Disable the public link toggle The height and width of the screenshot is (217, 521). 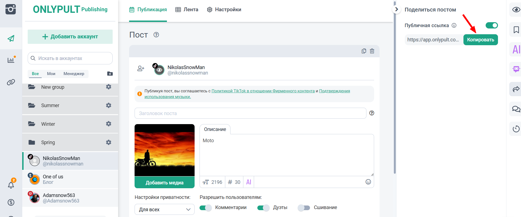tap(491, 25)
